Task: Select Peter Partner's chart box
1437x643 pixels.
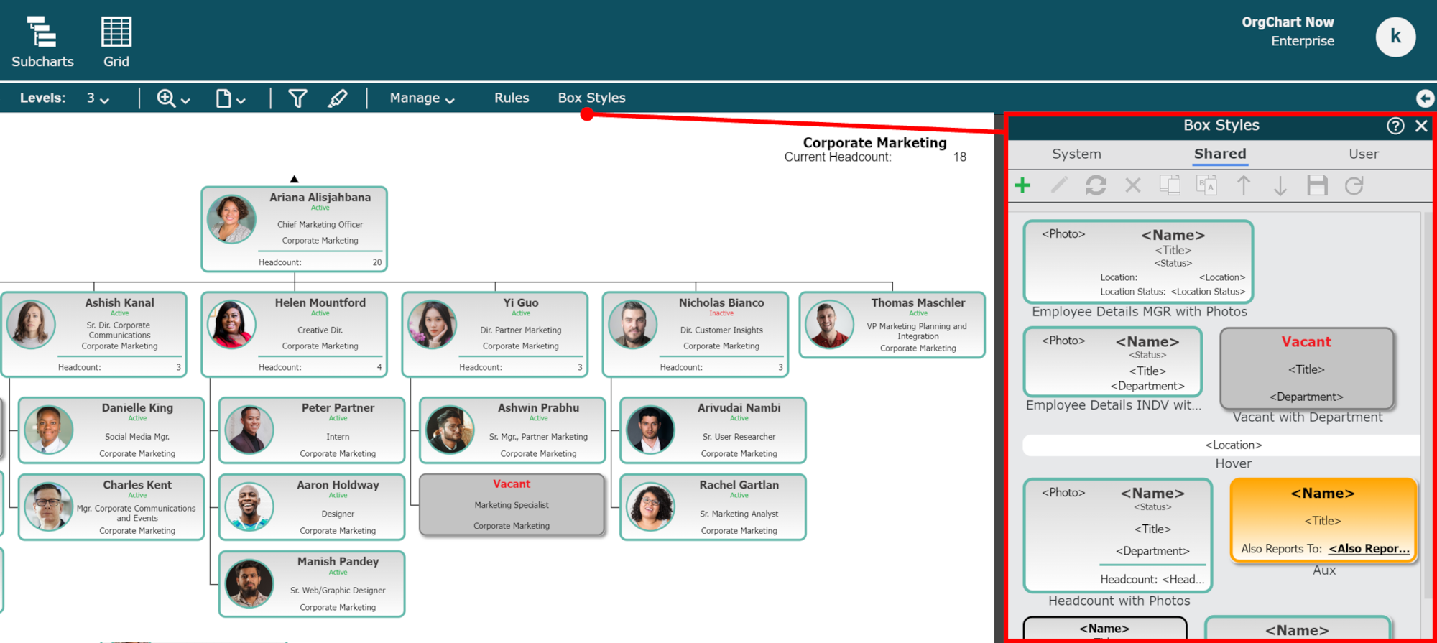Action: pyautogui.click(x=312, y=430)
